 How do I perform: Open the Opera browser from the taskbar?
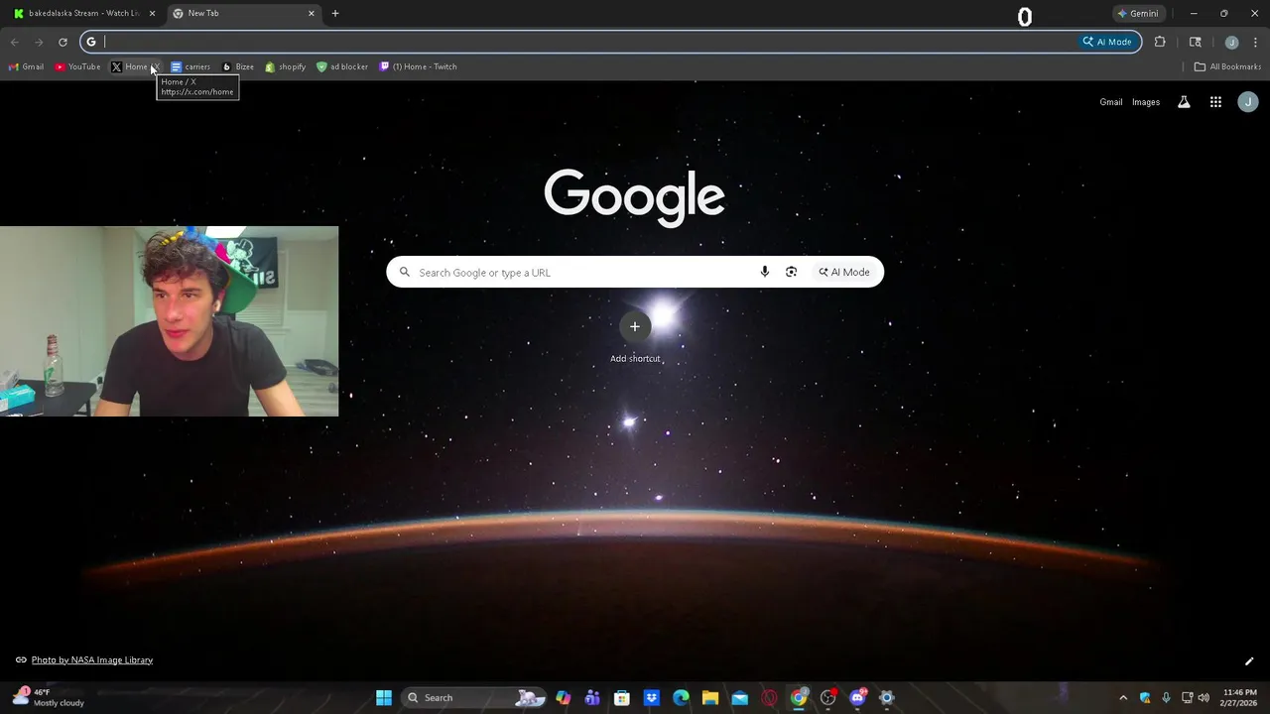click(769, 697)
